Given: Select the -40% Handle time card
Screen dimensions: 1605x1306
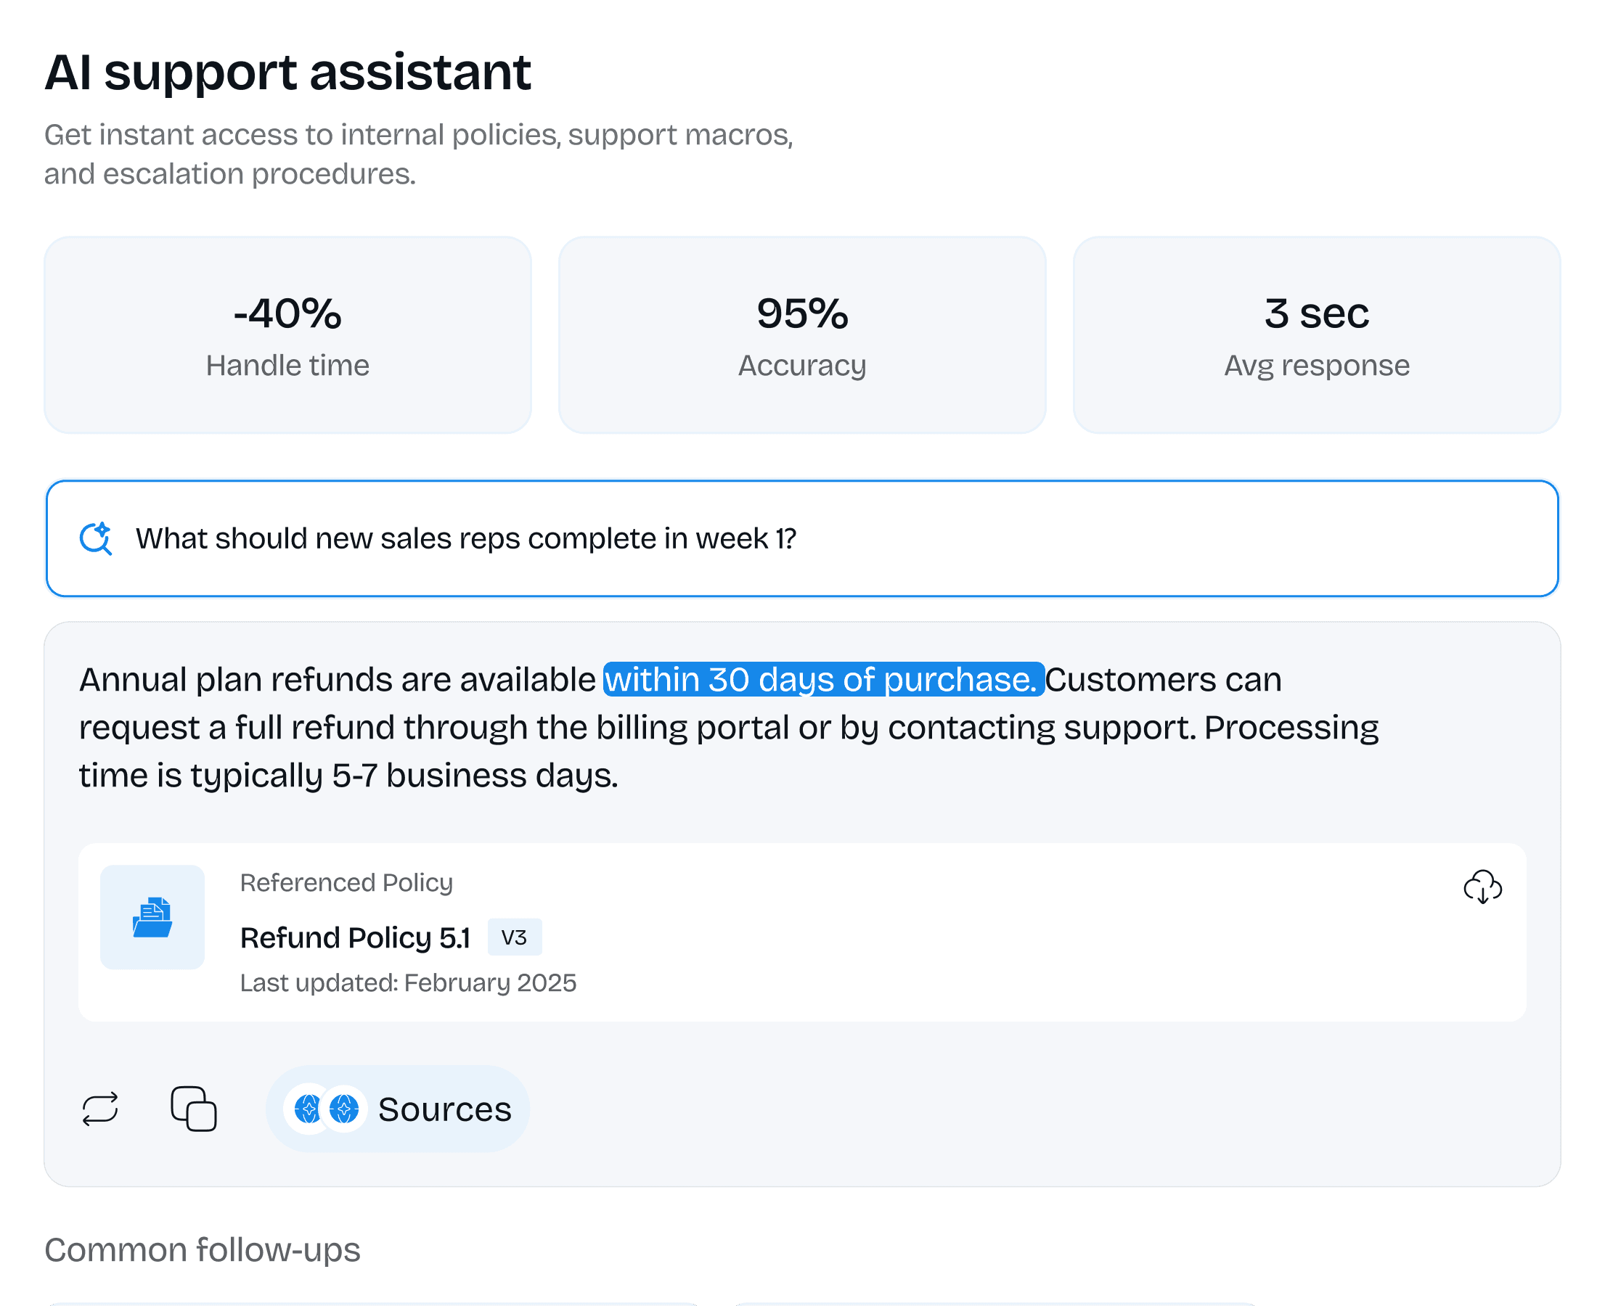Looking at the screenshot, I should [287, 334].
